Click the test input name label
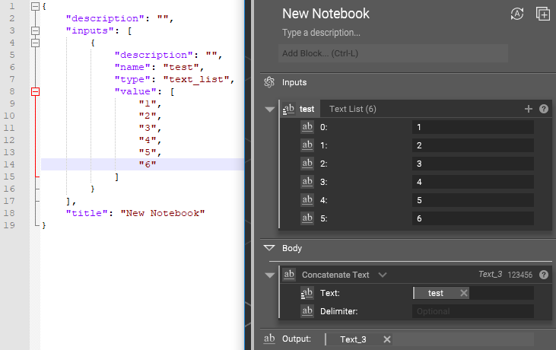556x350 pixels. point(307,110)
